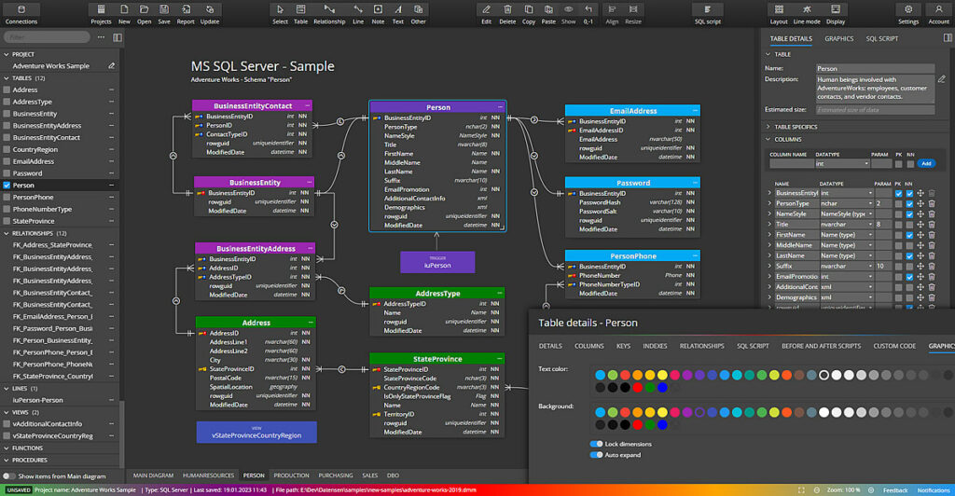Viewport: 955px width, 496px height.
Task: Toggle the Lock dimensions switch
Action: click(x=596, y=444)
